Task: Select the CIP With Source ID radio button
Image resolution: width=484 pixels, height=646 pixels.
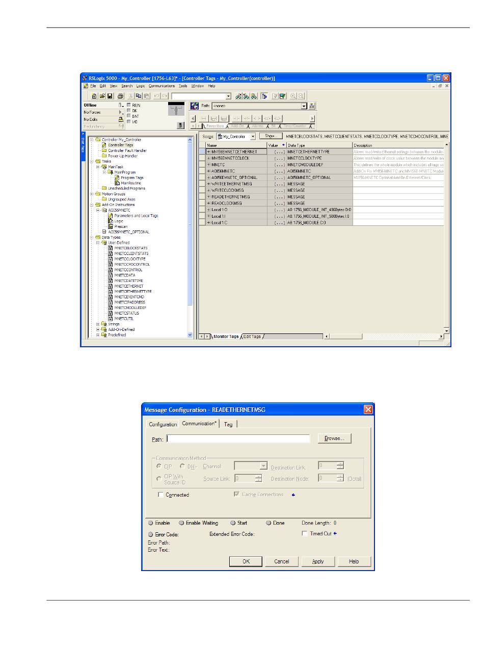Action: click(159, 479)
